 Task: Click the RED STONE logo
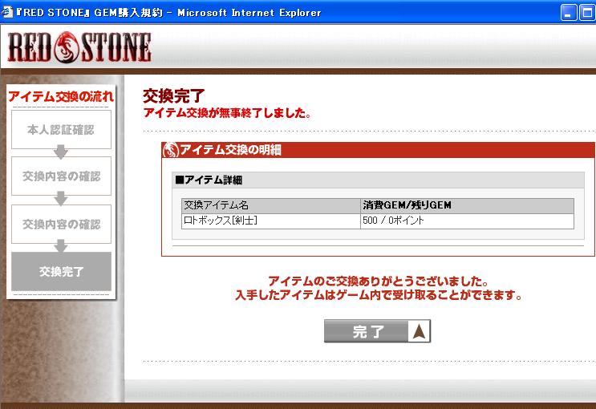tap(79, 47)
